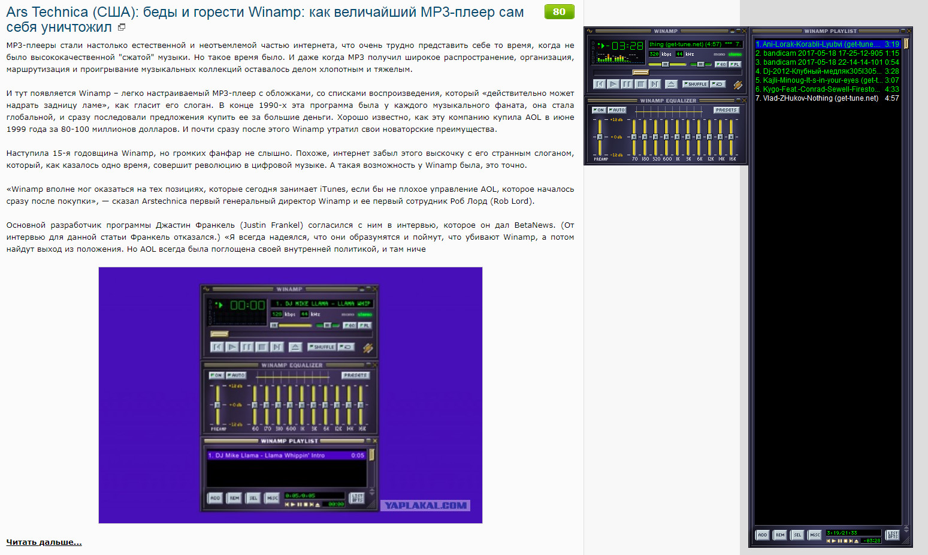Open the Winamp screenshot image in the article
928x555 pixels.
point(291,395)
